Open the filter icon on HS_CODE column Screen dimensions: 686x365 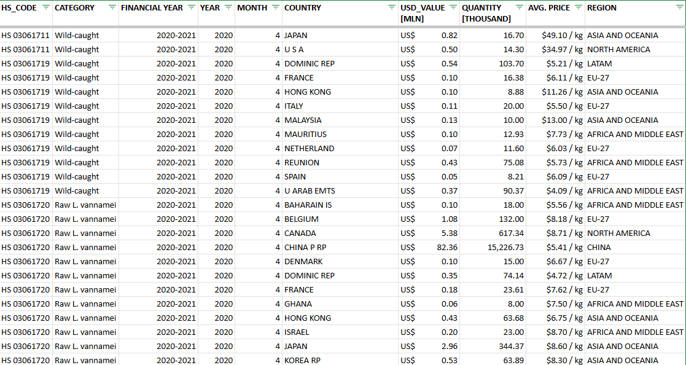(x=45, y=8)
